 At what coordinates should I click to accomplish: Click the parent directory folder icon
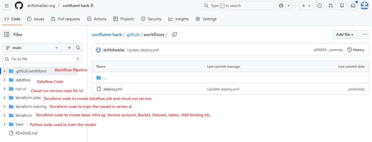[x=99, y=78]
